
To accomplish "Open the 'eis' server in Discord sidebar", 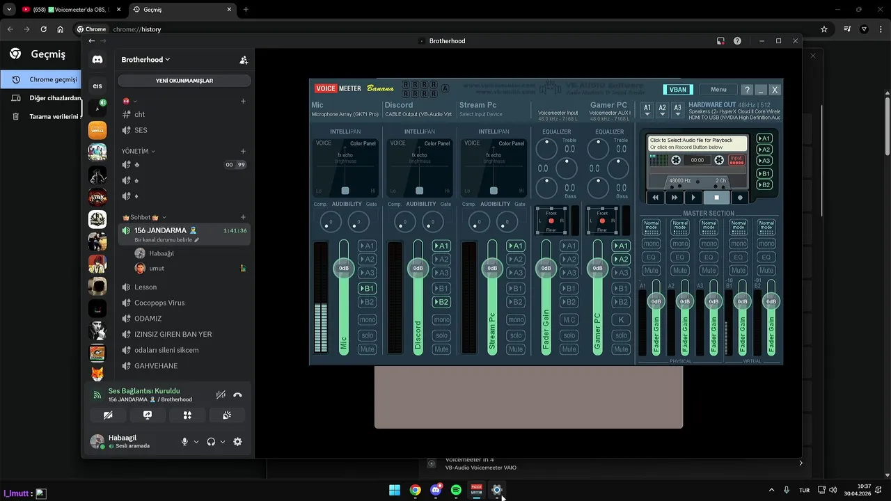I will (x=97, y=86).
